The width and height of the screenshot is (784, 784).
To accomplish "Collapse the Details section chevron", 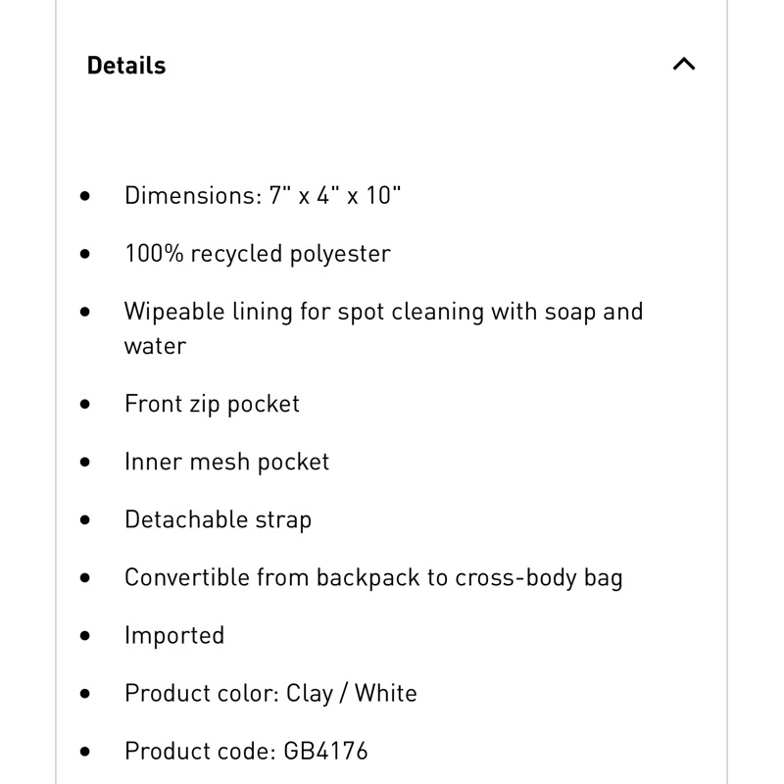I will pos(683,64).
